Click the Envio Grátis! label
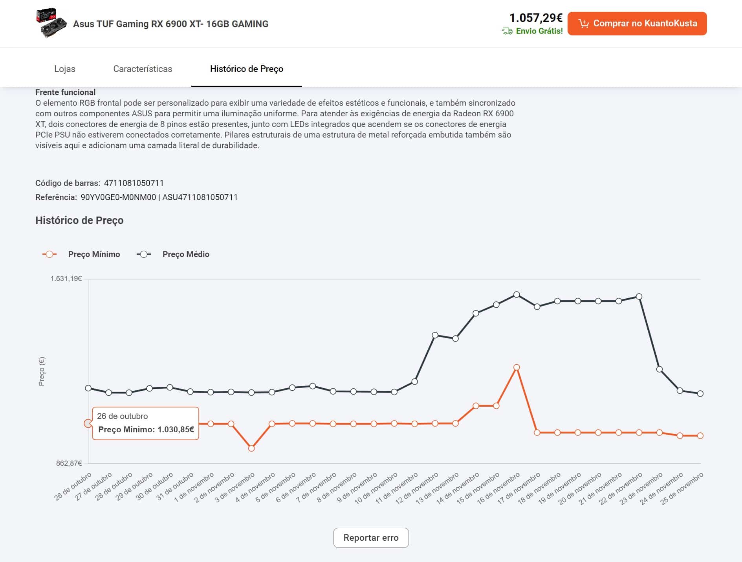The height and width of the screenshot is (562, 742). point(539,31)
